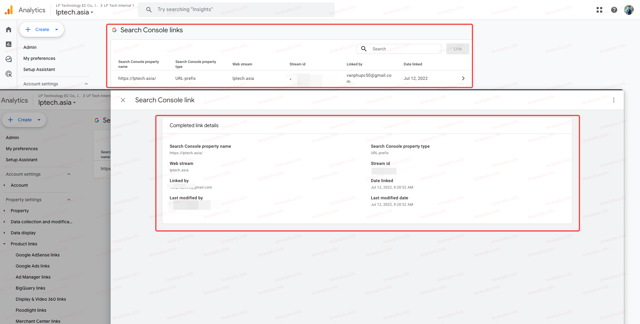Open Google AdSense links
This screenshot has height=324, width=640.
[38, 255]
